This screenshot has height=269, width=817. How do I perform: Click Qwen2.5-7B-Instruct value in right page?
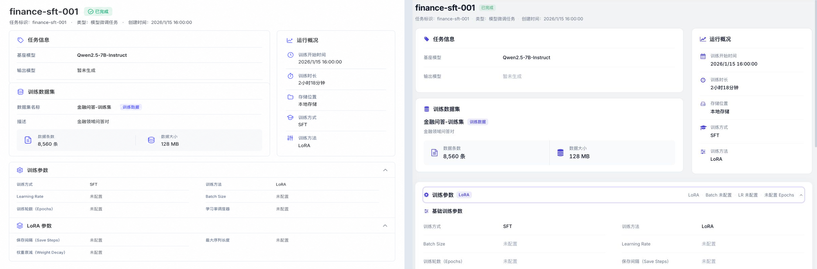click(x=526, y=57)
